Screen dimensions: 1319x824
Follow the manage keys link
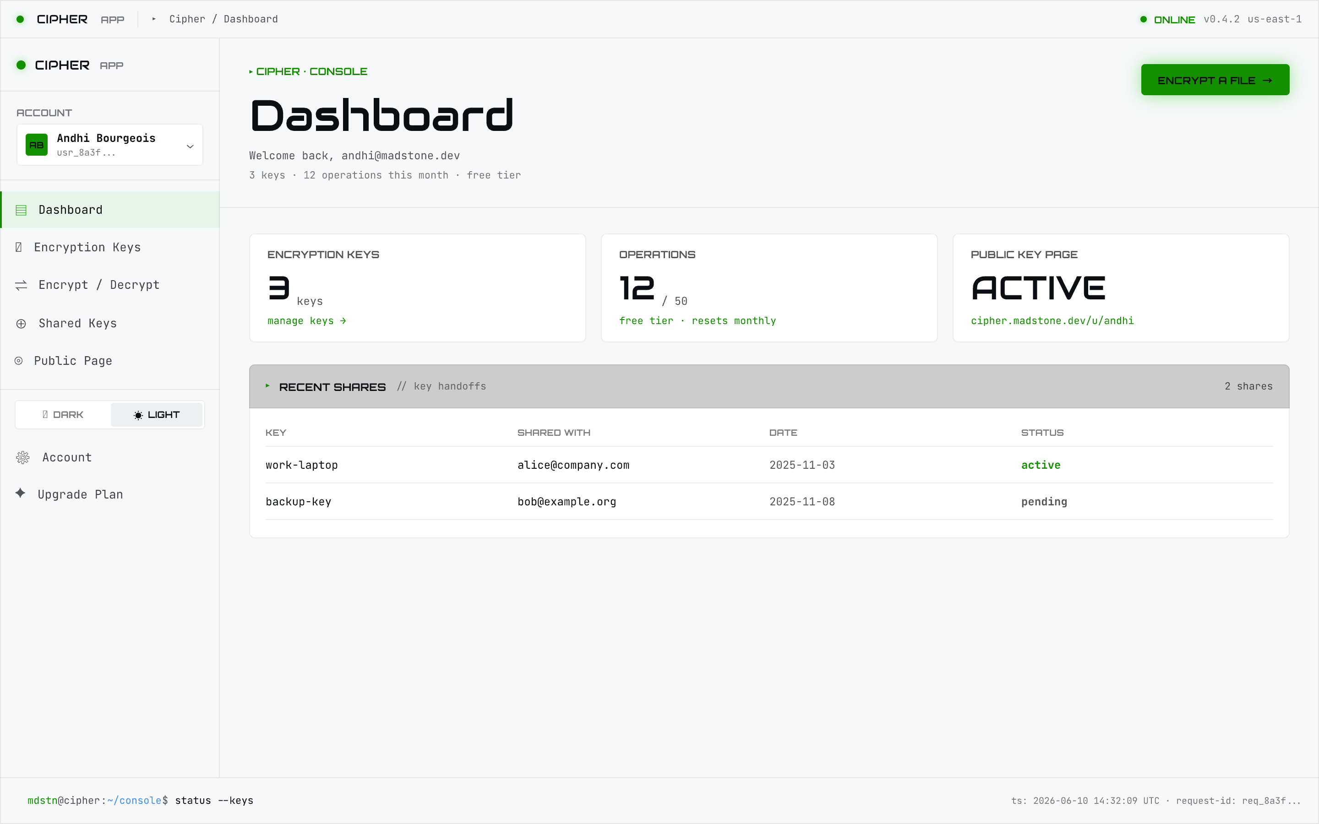307,321
